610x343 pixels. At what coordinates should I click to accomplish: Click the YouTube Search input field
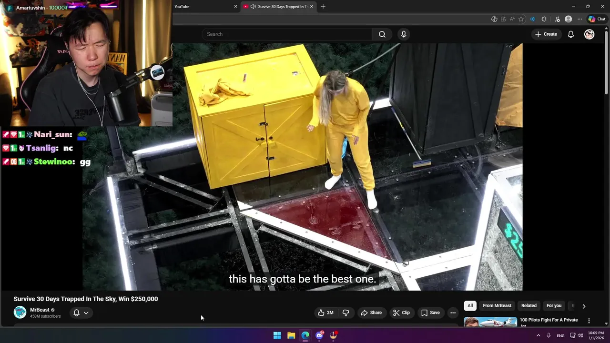tap(287, 34)
